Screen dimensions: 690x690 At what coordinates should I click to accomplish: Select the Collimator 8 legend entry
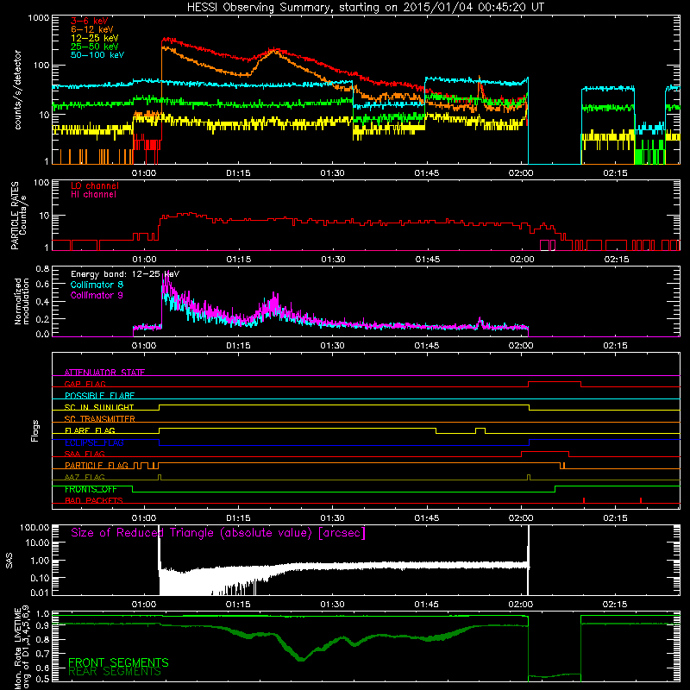point(97,285)
